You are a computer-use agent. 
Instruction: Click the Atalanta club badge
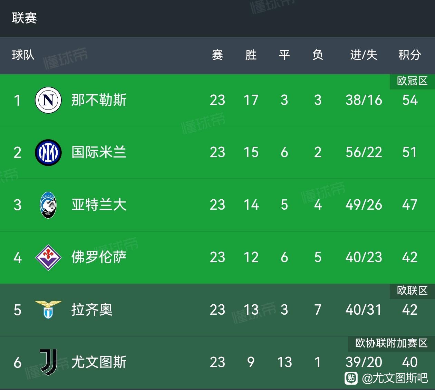(48, 205)
